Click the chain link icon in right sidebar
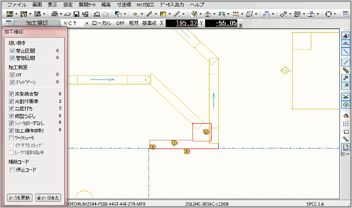352x208 pixels. click(346, 70)
